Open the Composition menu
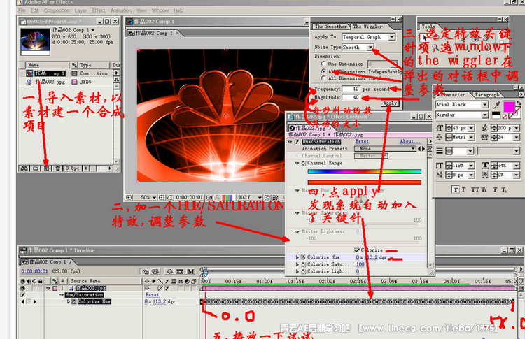 point(57,10)
